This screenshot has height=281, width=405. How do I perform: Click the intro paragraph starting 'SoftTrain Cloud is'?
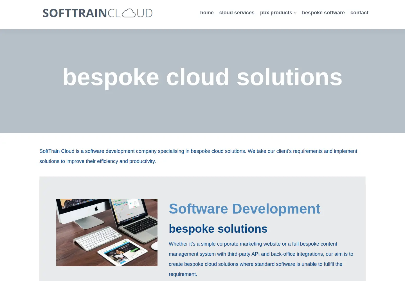(x=198, y=156)
